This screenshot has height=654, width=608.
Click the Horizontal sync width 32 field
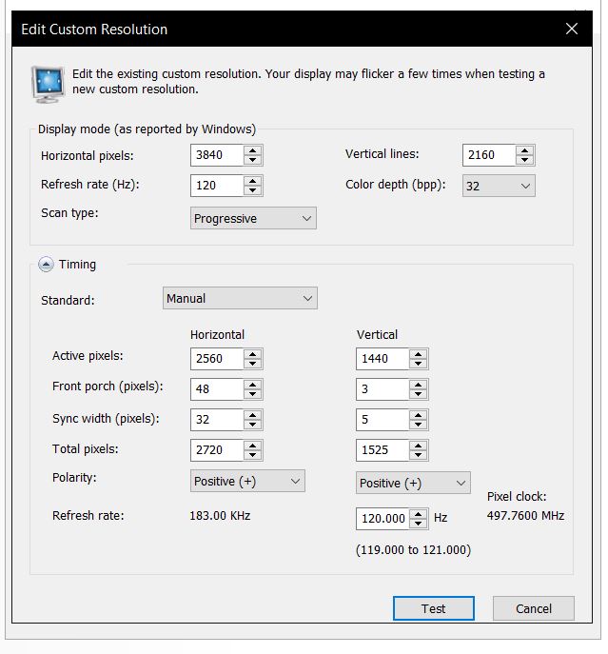click(x=217, y=420)
